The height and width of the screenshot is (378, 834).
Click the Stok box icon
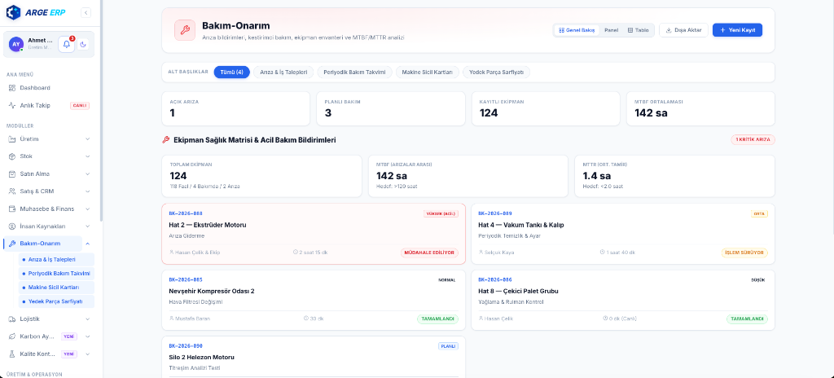[x=12, y=156]
